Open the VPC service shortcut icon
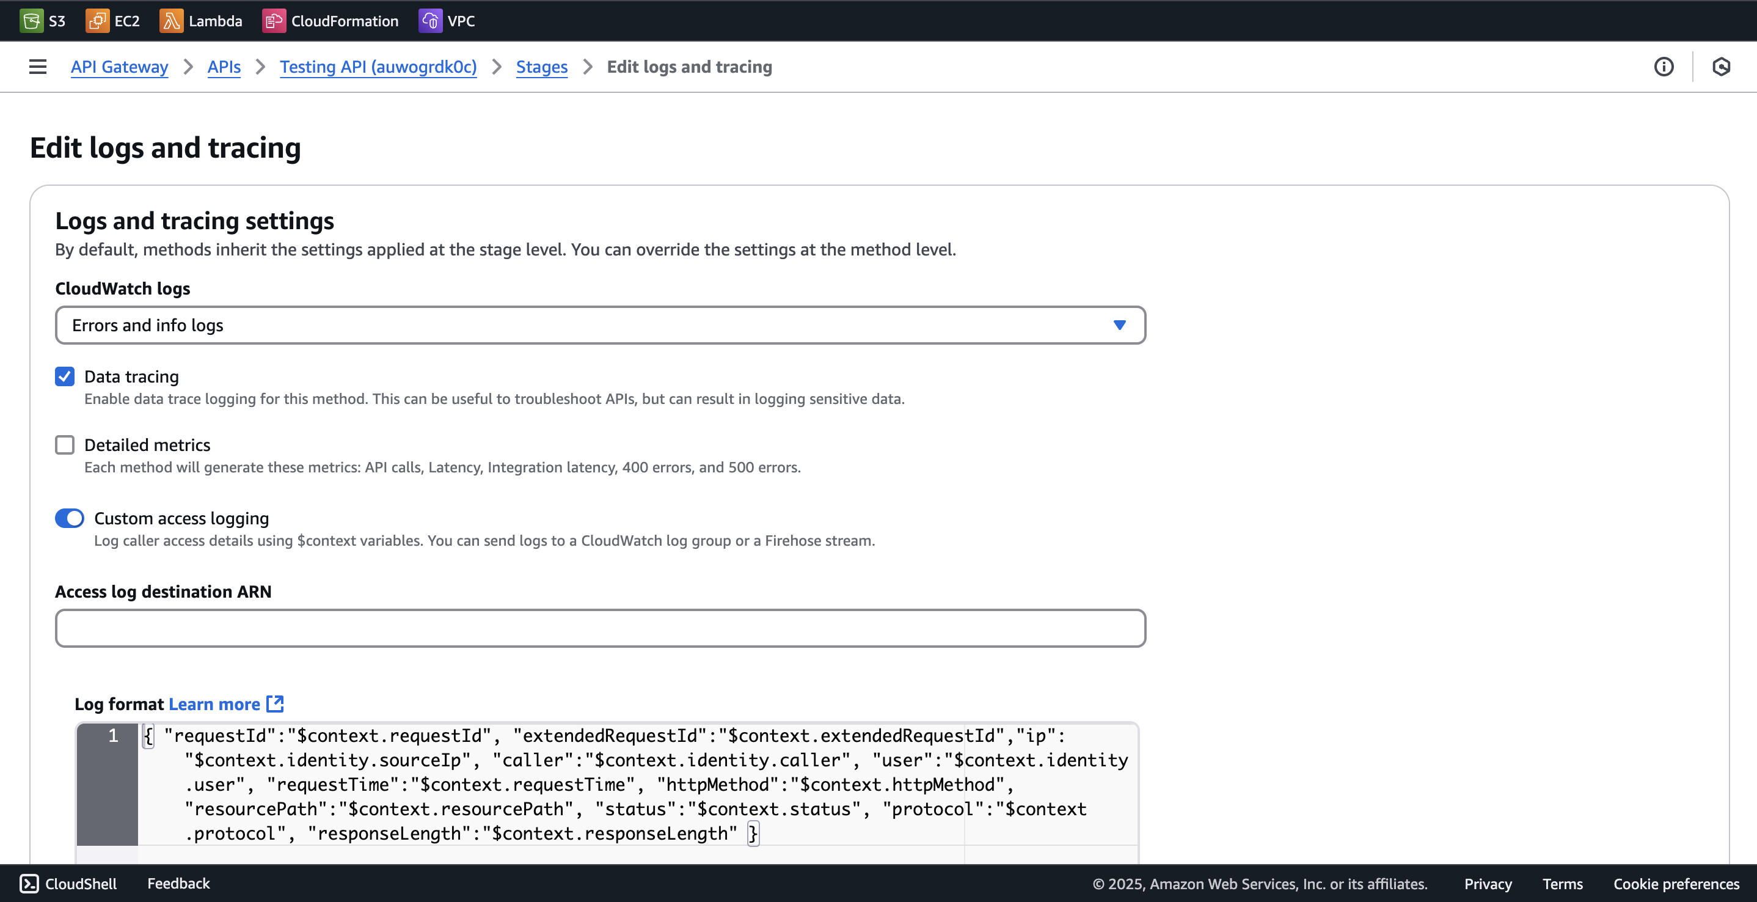 [x=429, y=20]
